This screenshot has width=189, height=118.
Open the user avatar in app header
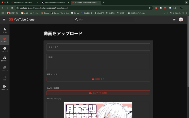(x=181, y=19)
